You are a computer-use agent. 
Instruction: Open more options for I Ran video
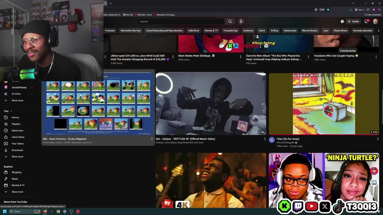click(378, 139)
